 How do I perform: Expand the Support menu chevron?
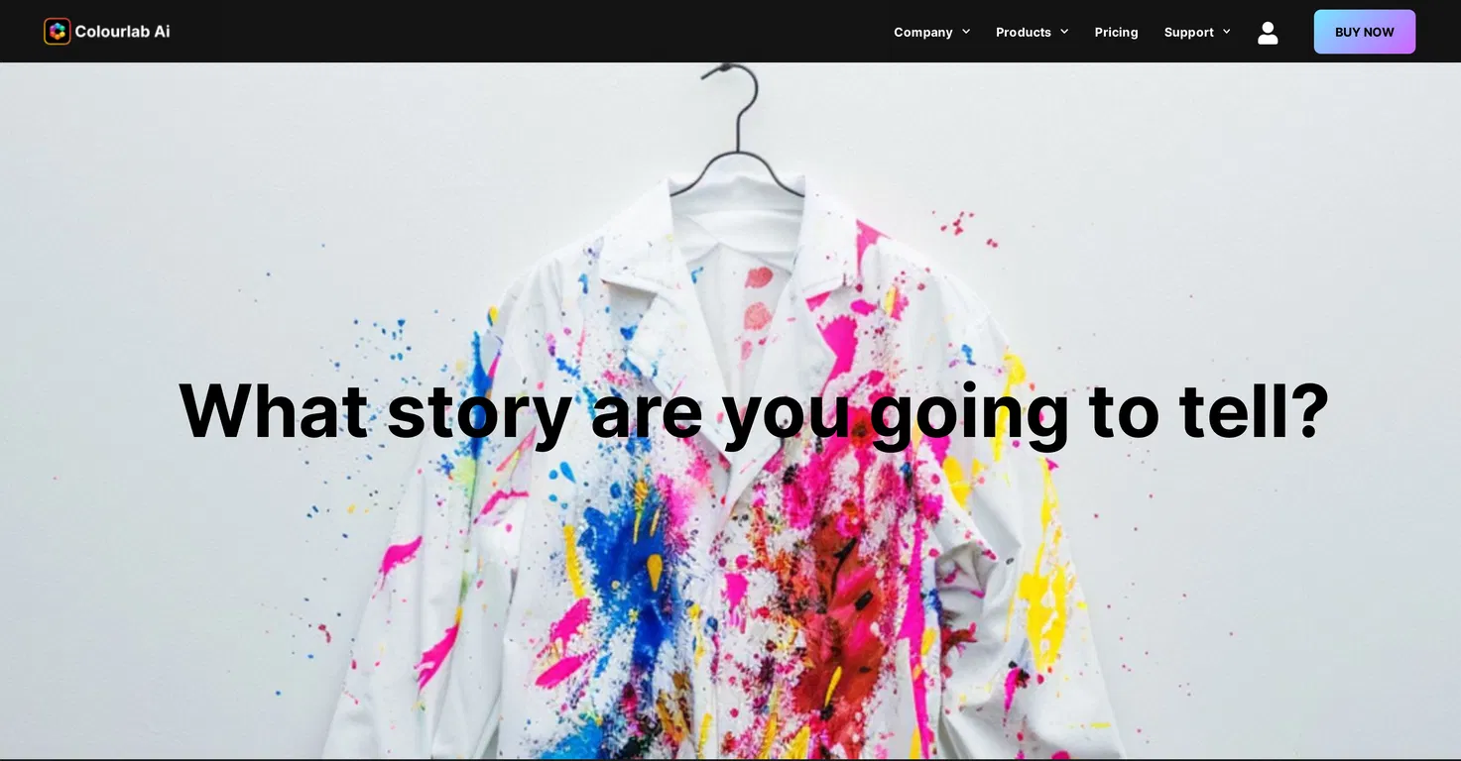coord(1227,32)
